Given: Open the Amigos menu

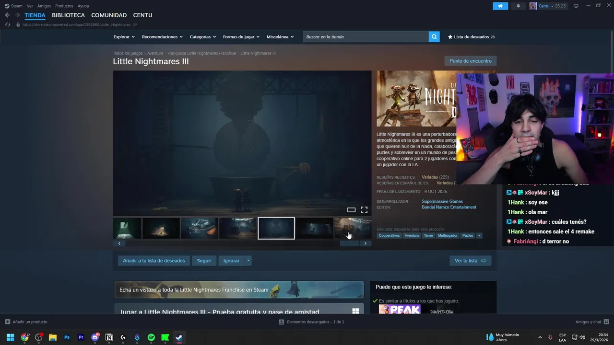Looking at the screenshot, I should pos(44,6).
